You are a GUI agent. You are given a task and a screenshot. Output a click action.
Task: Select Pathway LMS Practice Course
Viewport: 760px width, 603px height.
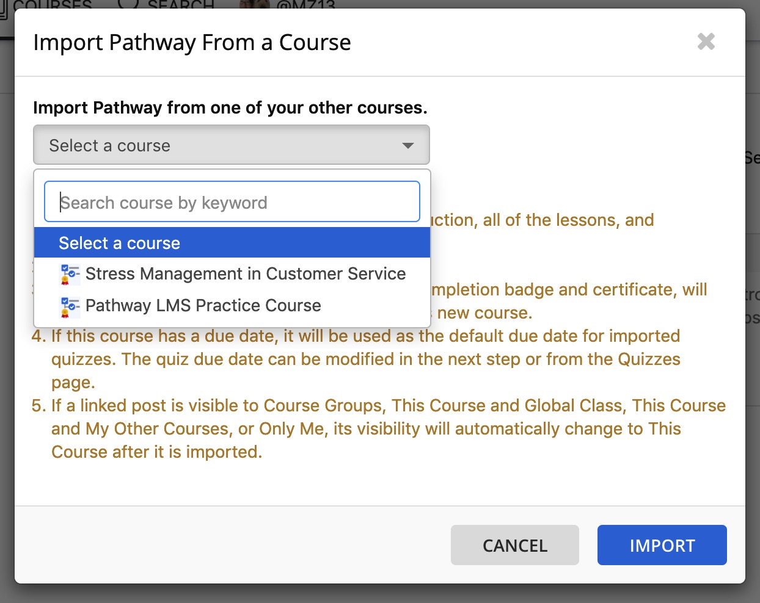[x=232, y=306]
